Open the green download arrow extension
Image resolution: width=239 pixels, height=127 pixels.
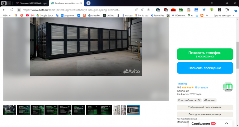point(212,10)
